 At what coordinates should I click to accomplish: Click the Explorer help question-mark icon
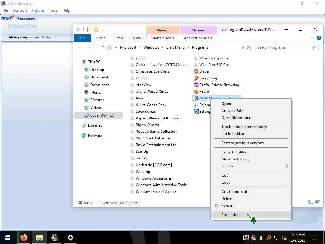pos(319,38)
